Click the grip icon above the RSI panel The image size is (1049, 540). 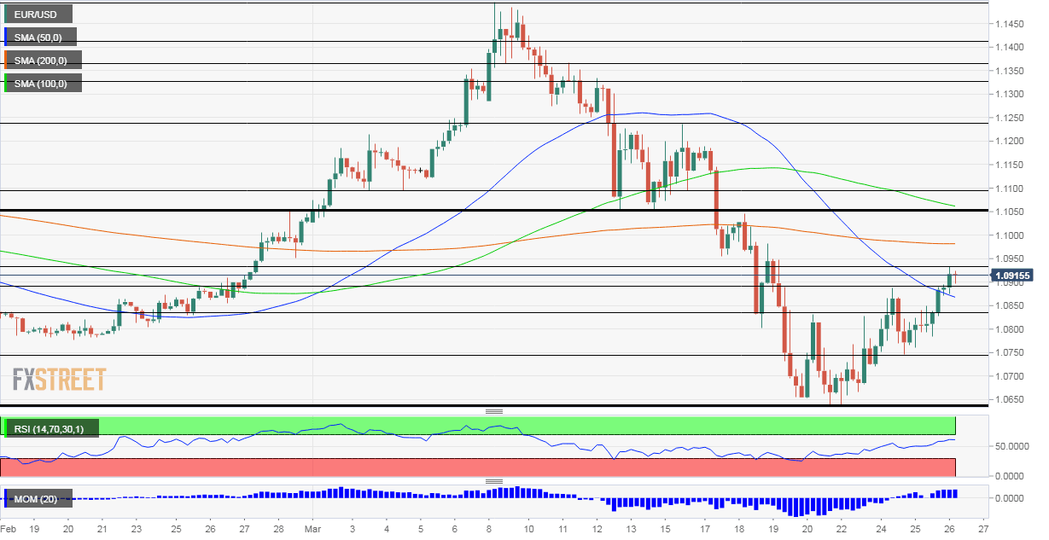click(495, 410)
